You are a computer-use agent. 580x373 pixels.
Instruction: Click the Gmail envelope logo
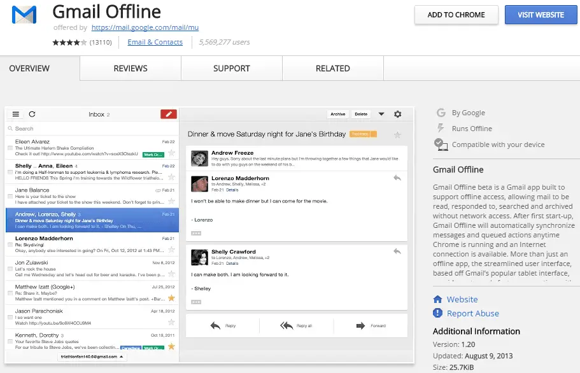point(24,15)
